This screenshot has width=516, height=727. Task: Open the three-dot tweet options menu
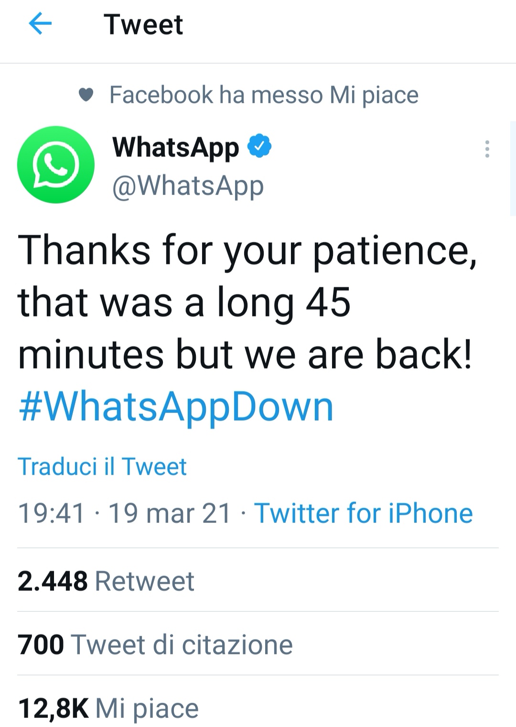(x=487, y=149)
